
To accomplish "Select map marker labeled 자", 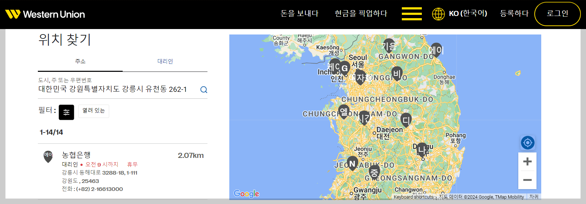I will 360,77.
